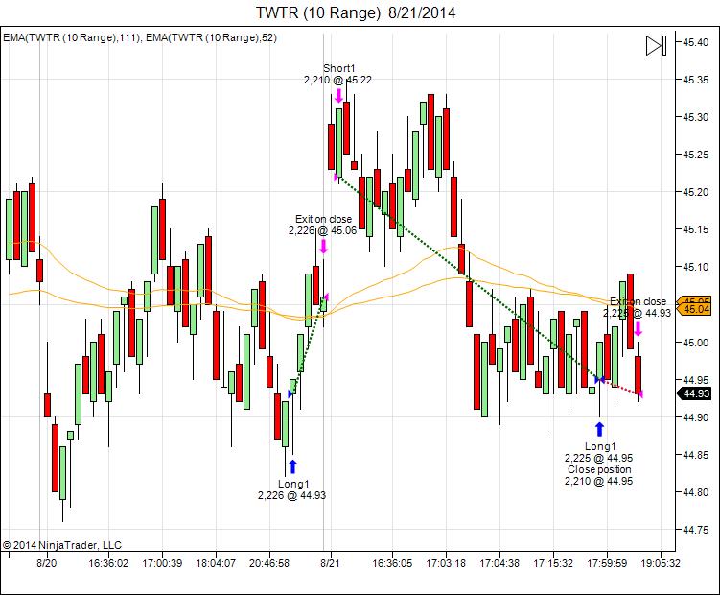Click the 17:15:32 time axis label
Viewport: 720px width, 595px height.
tap(553, 563)
